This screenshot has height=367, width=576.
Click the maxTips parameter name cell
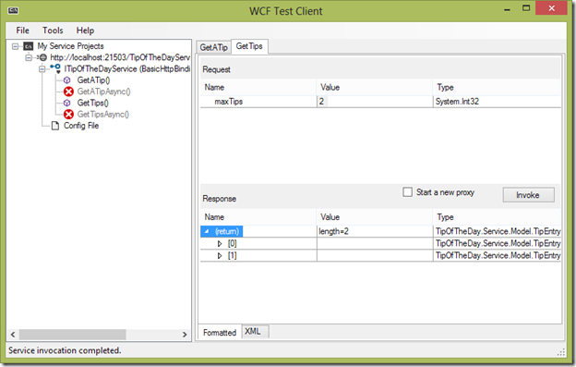pyautogui.click(x=258, y=102)
